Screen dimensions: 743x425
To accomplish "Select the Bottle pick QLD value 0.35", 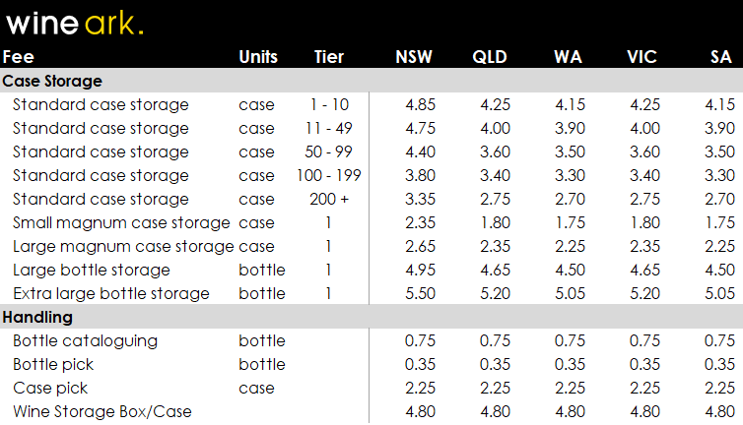I will tap(495, 364).
